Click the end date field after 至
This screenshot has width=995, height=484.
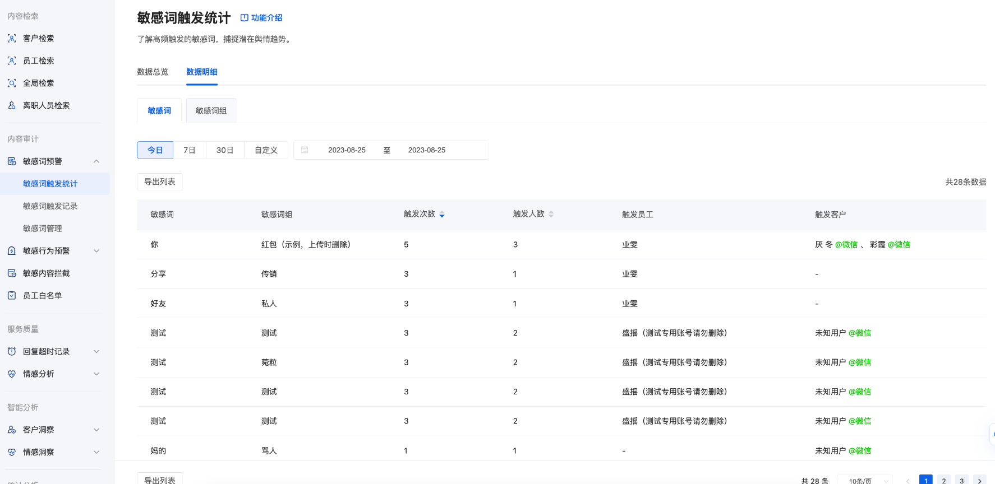[427, 150]
